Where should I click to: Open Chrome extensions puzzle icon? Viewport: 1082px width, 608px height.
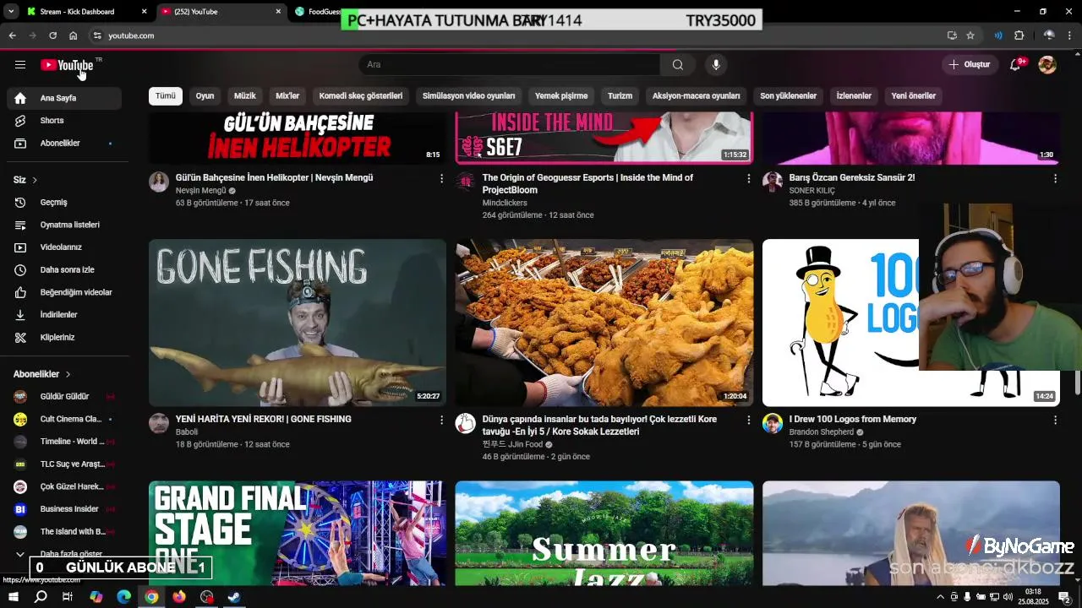[x=1019, y=35]
